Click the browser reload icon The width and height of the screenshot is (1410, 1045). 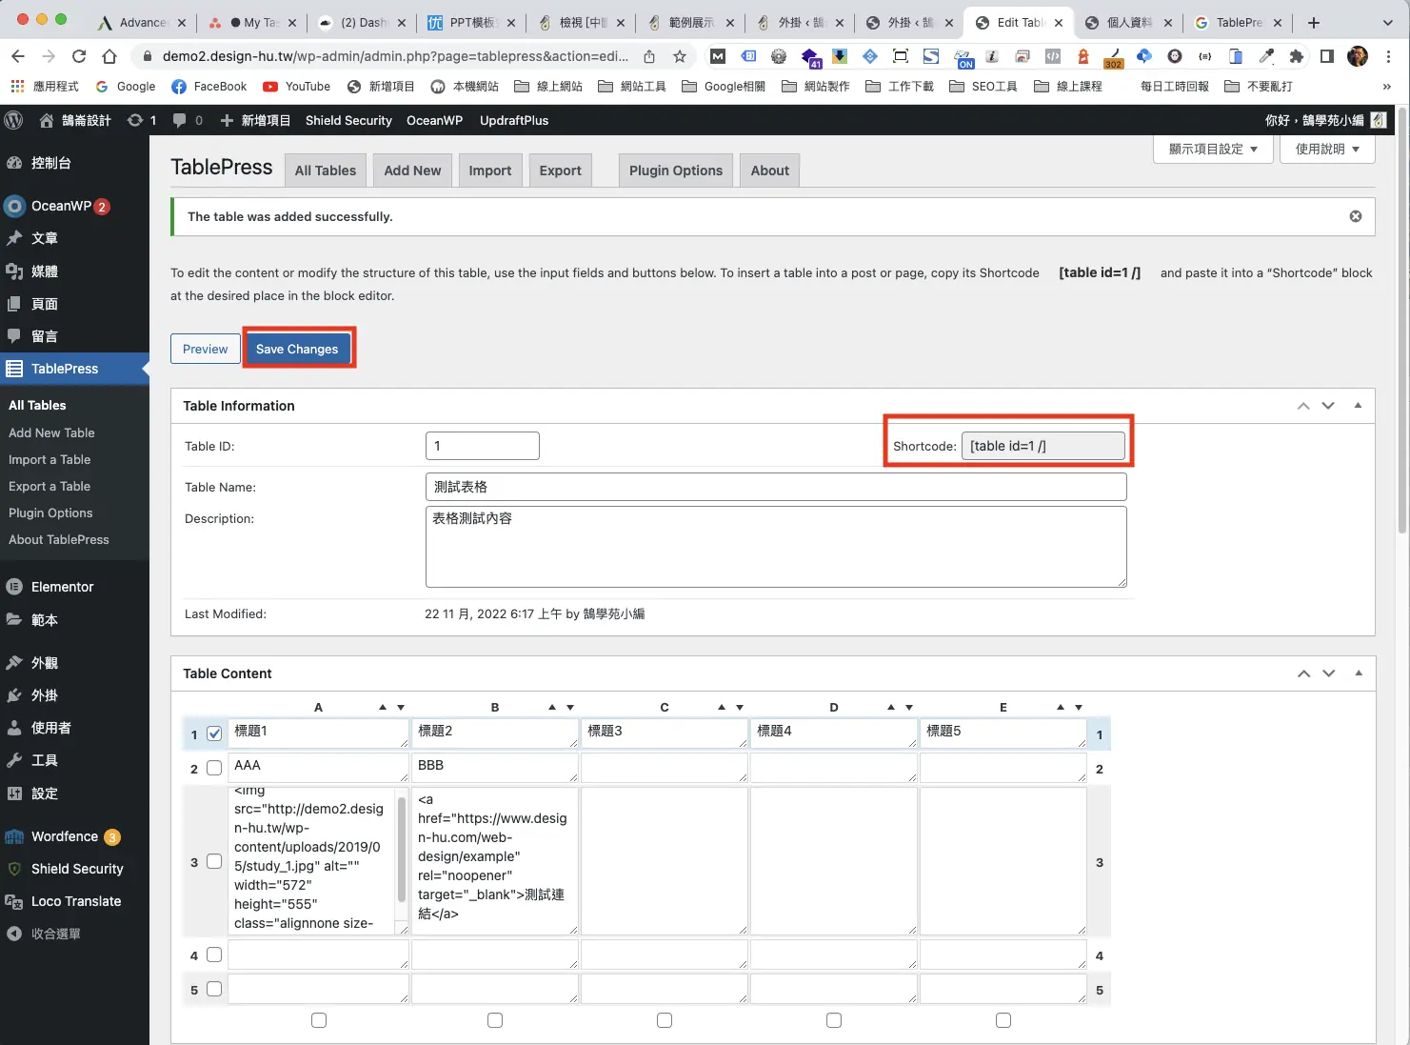79,56
